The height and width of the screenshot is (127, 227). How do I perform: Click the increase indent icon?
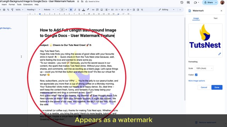[x=138, y=10]
